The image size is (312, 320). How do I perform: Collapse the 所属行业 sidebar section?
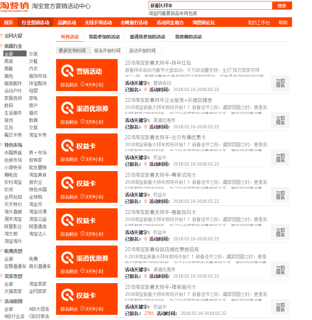(x=1, y=46)
